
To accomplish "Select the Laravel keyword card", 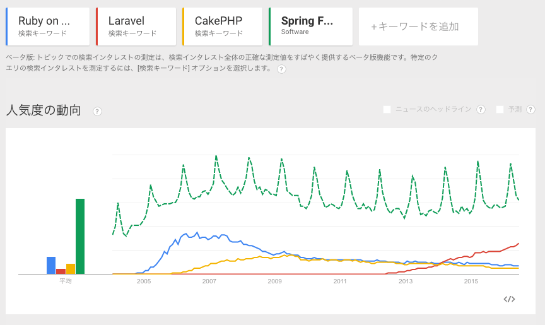I will 136,27.
